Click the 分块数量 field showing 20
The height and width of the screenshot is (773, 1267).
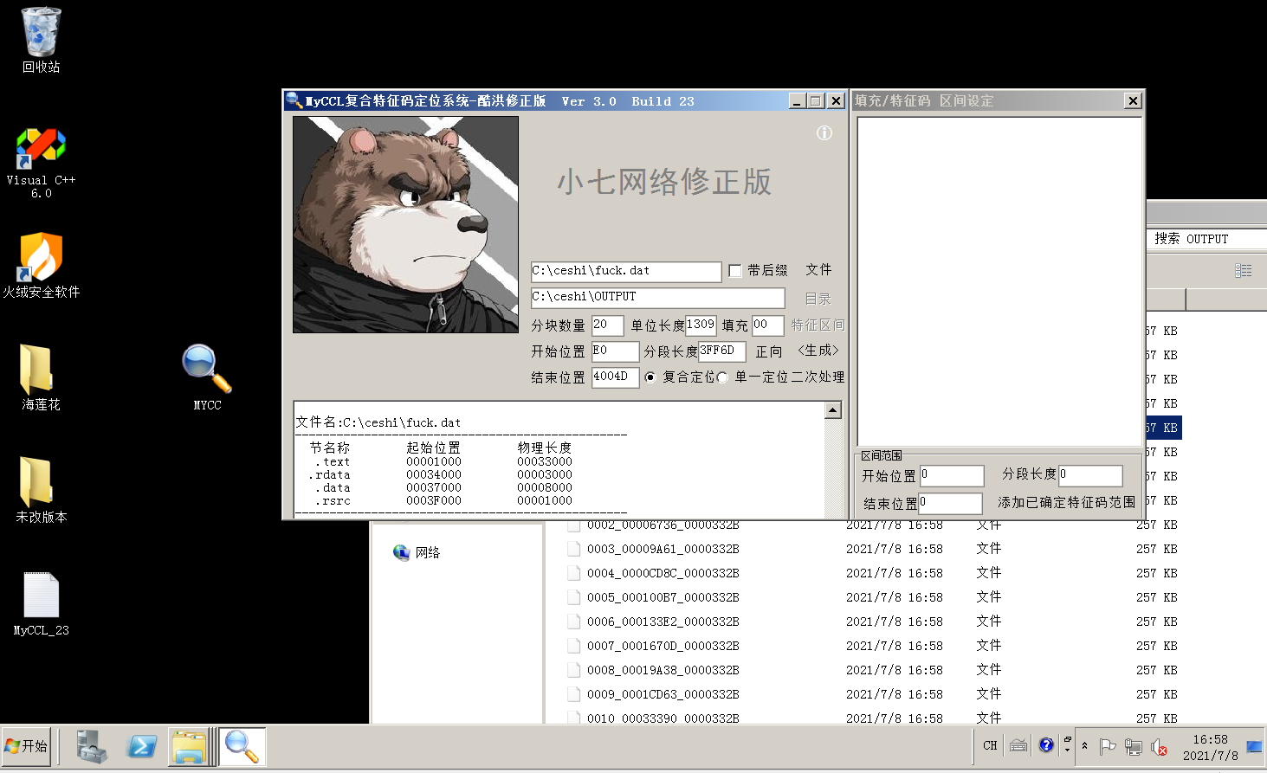(x=608, y=325)
